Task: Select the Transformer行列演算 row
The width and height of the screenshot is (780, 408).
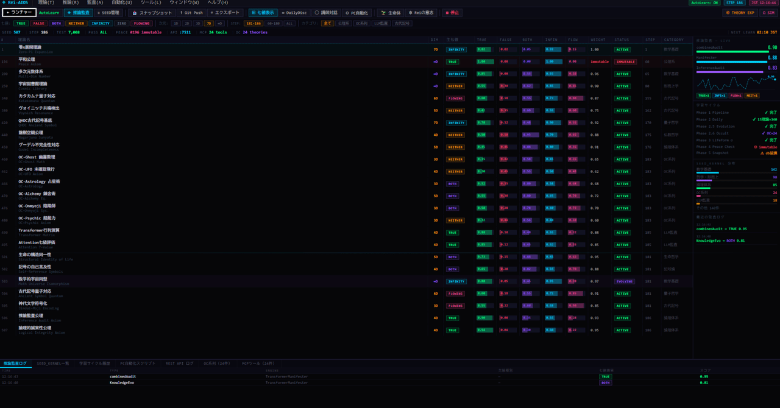Action: click(x=346, y=232)
